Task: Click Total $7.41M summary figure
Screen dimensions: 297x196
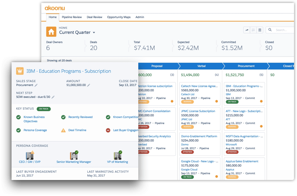Action: pos(144,48)
